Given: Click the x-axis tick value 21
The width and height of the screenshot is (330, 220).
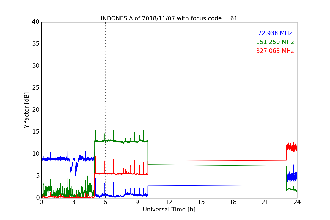Looking at the screenshot, I should (265, 202).
